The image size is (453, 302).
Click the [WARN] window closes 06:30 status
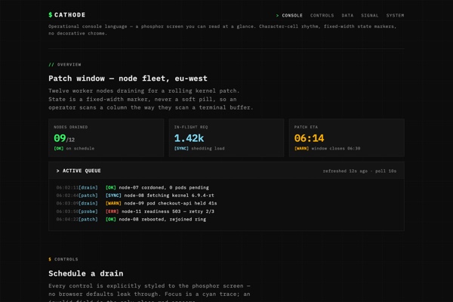pyautogui.click(x=327, y=148)
